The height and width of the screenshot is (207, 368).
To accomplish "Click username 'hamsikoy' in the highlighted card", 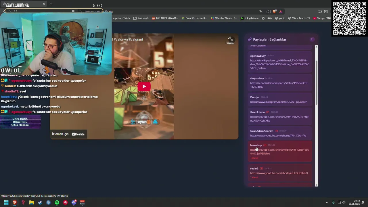I will pyautogui.click(x=256, y=145).
